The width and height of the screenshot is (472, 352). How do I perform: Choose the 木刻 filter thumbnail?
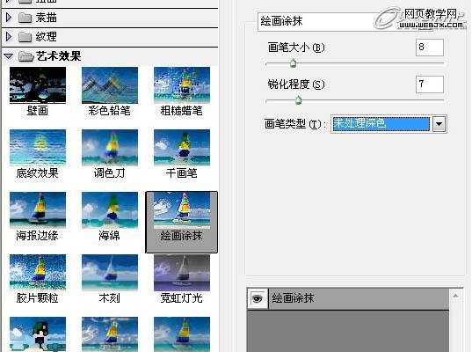pos(110,273)
